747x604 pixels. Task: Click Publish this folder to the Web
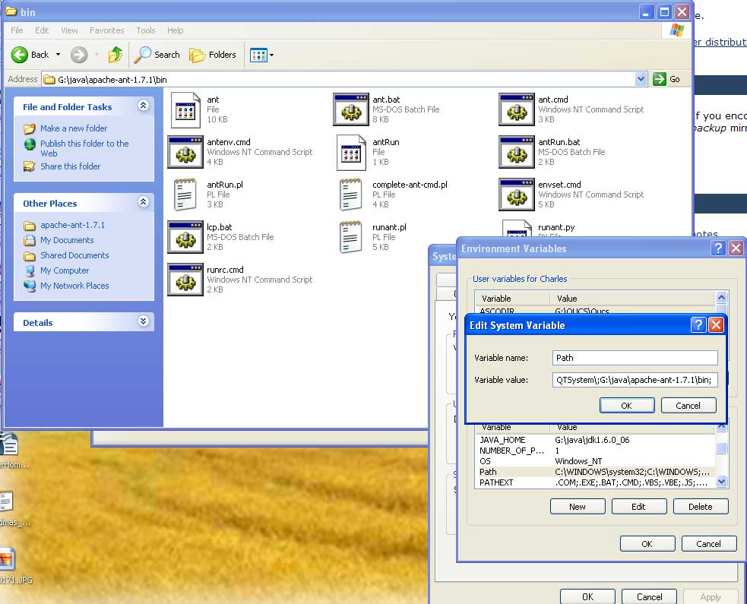(84, 148)
